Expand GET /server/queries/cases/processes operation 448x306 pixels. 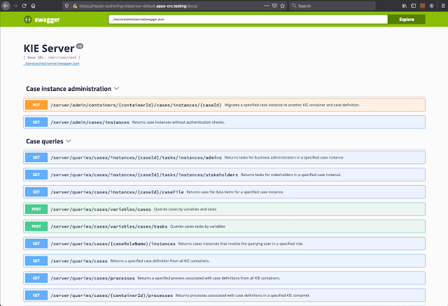coord(224,278)
